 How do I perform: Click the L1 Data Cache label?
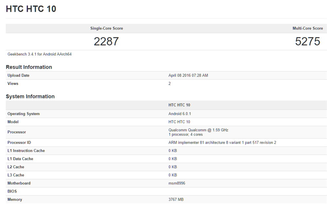coord(20,159)
